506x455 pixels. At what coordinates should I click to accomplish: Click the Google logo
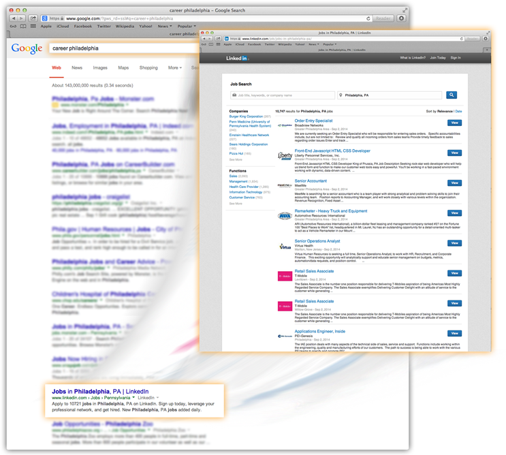tap(27, 48)
